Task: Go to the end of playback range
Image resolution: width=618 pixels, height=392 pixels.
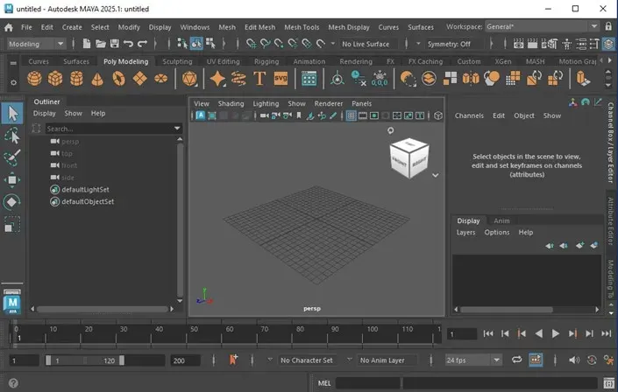Action: [x=607, y=333]
